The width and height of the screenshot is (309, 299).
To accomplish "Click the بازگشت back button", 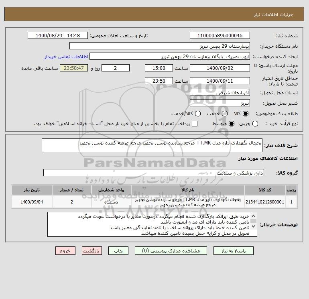I will 92,251.
